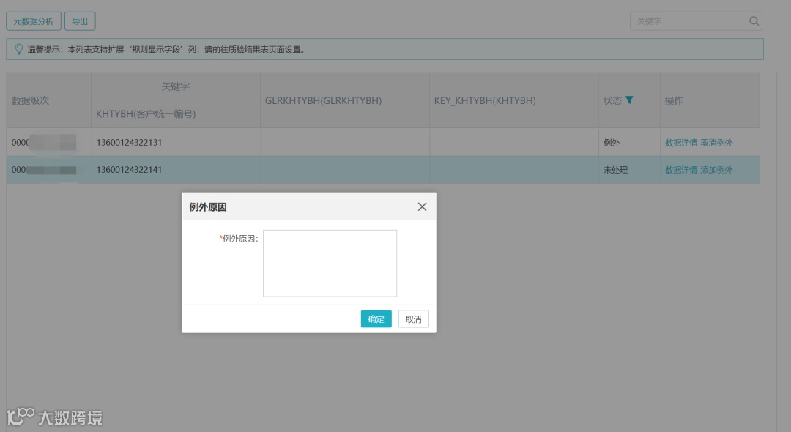Image resolution: width=791 pixels, height=432 pixels.
Task: Click the 数据级次 column header
Action: (x=48, y=100)
